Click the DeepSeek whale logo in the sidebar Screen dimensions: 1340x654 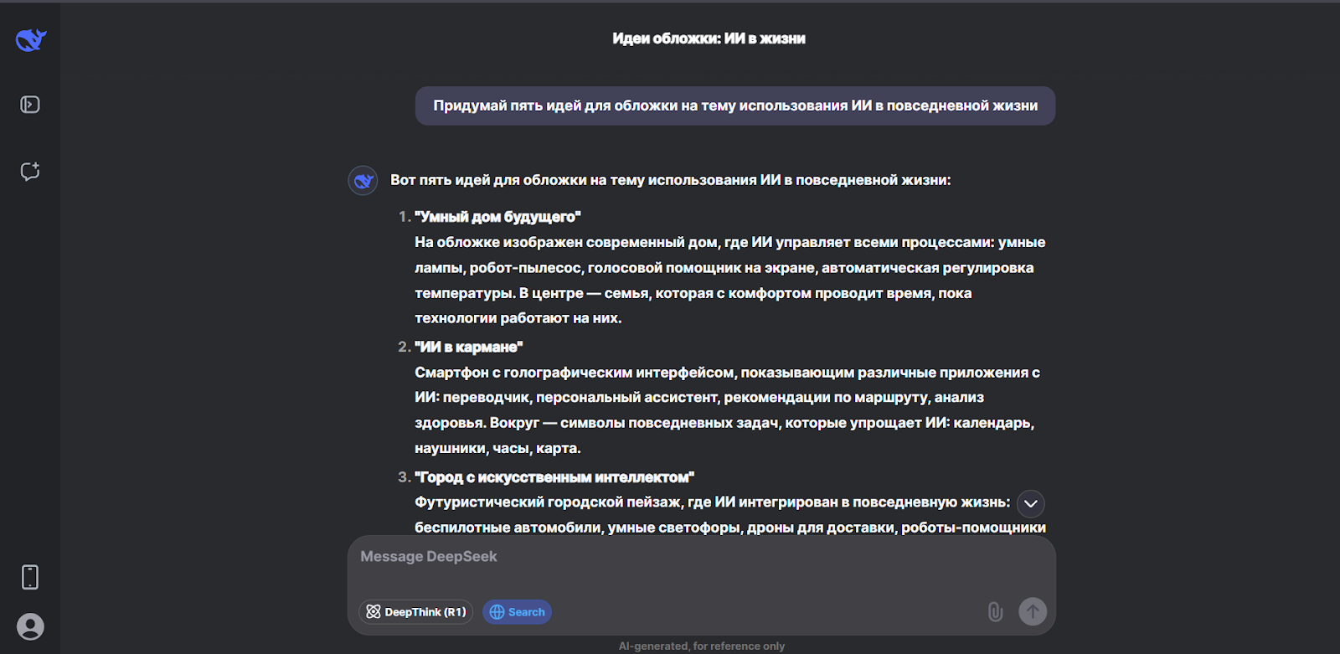(31, 39)
